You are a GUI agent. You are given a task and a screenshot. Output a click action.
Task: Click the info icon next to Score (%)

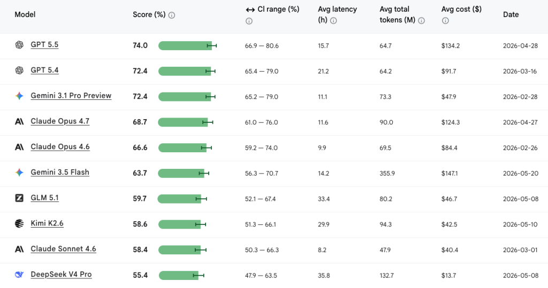(x=172, y=15)
